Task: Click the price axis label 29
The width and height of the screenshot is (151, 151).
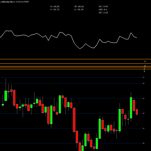Action: pyautogui.click(x=143, y=143)
